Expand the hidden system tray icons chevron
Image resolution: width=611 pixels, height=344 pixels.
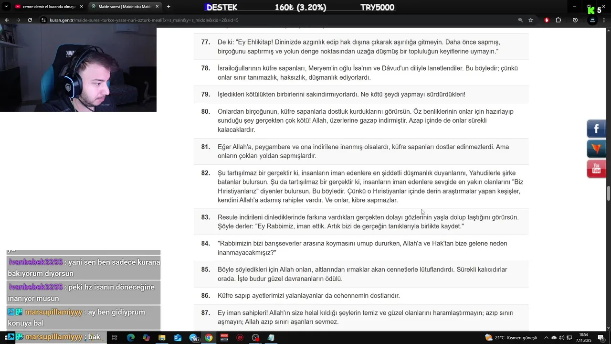[547, 338]
